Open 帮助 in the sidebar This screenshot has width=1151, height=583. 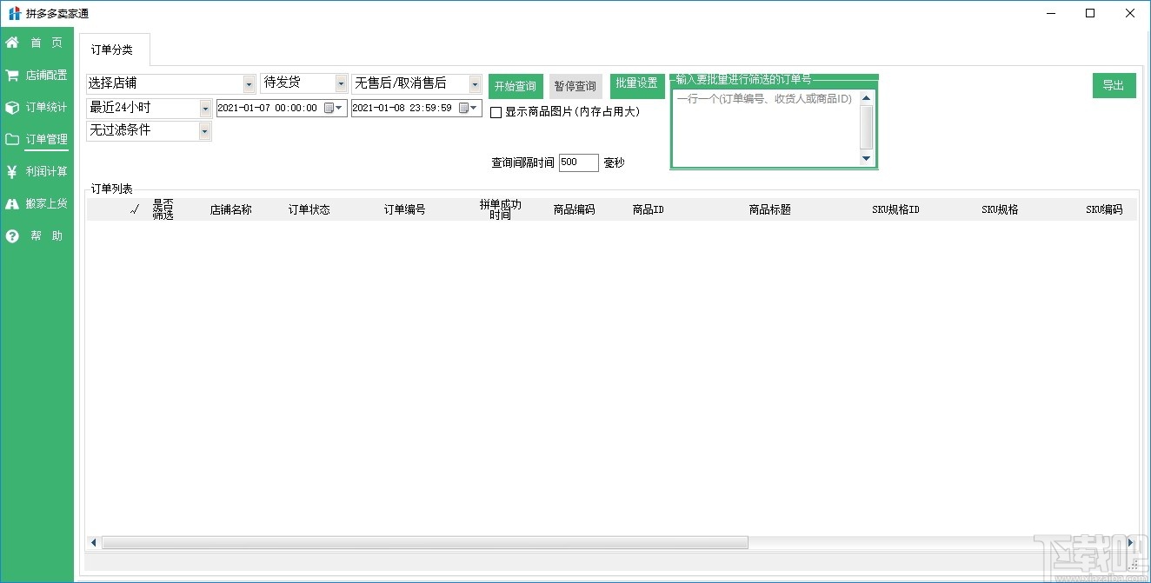[47, 235]
